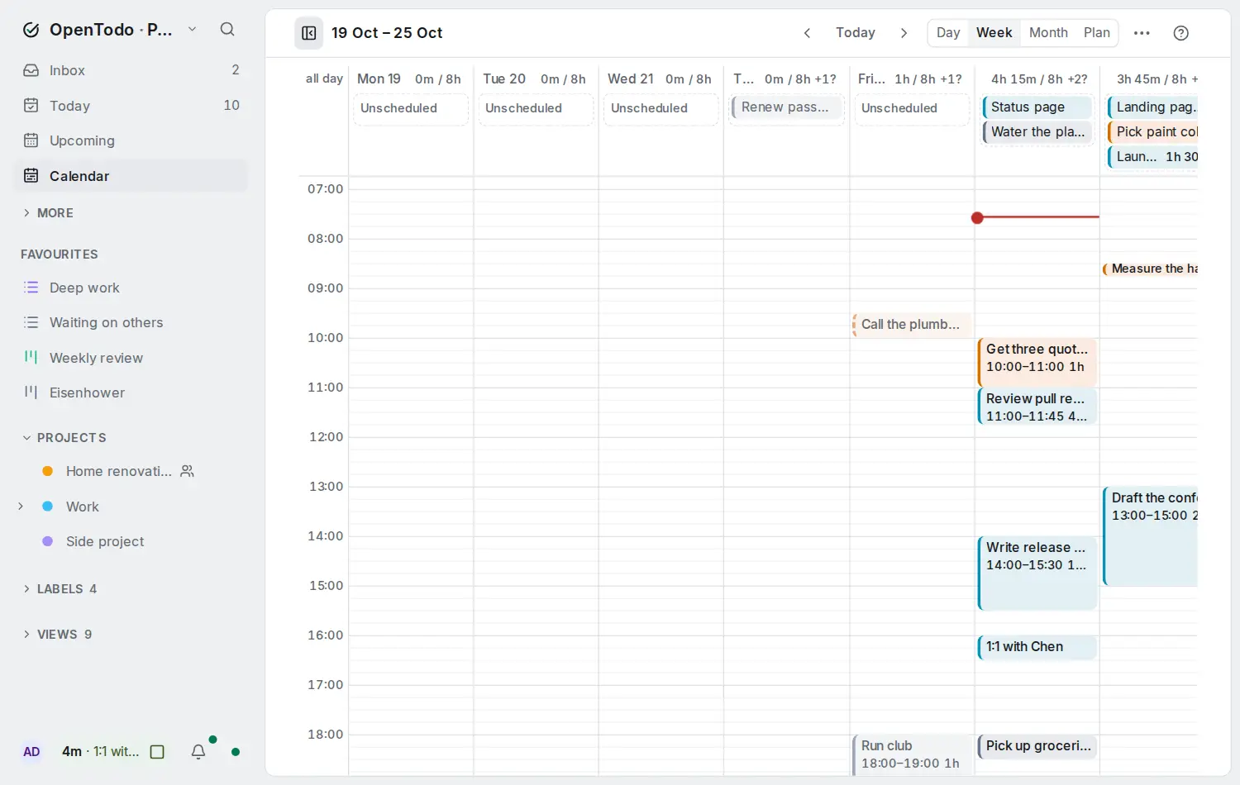Expand the MORE section
1240x785 pixels.
click(x=49, y=213)
